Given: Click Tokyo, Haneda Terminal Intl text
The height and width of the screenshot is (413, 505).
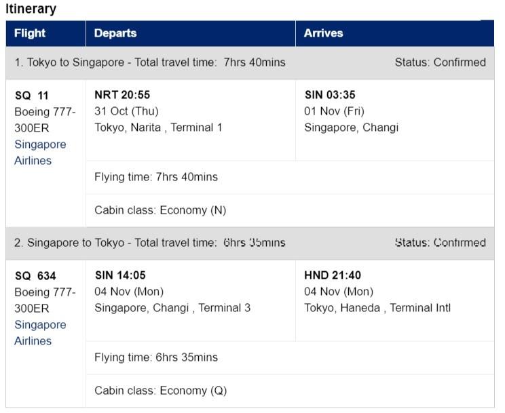Looking at the screenshot, I should pos(377,308).
